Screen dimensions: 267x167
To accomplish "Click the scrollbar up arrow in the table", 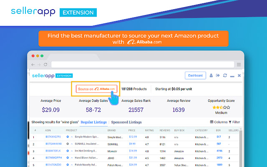I will (x=241, y=129).
